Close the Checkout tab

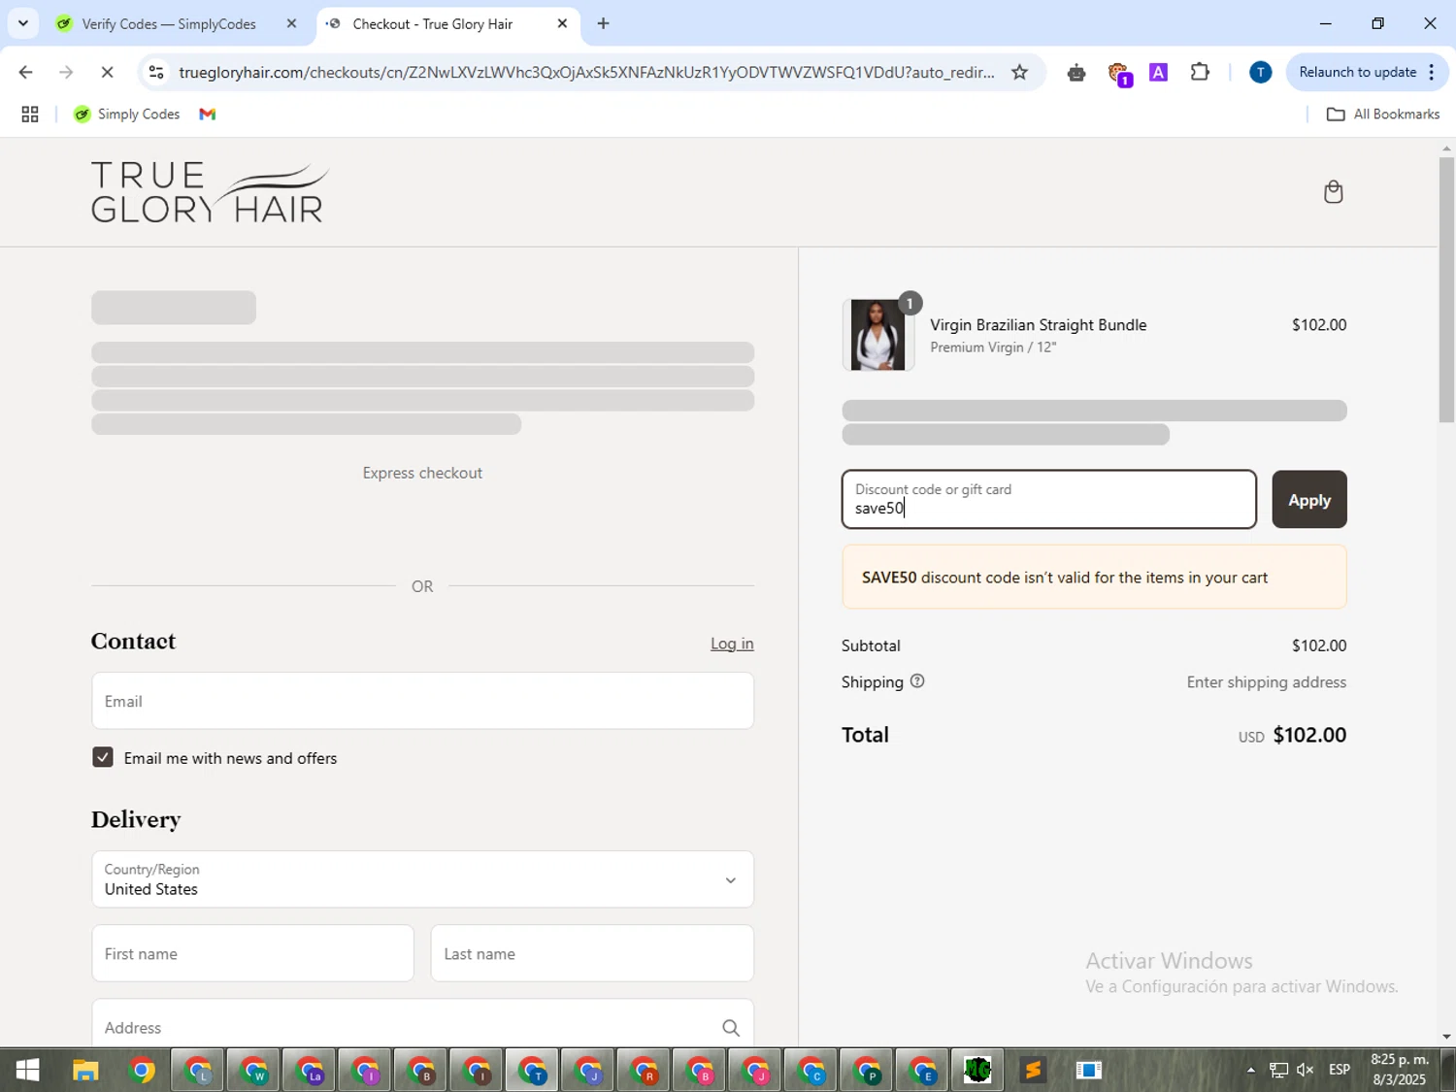coord(562,23)
